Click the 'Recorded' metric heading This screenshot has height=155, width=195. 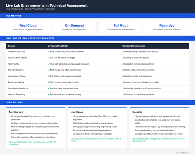167,25
